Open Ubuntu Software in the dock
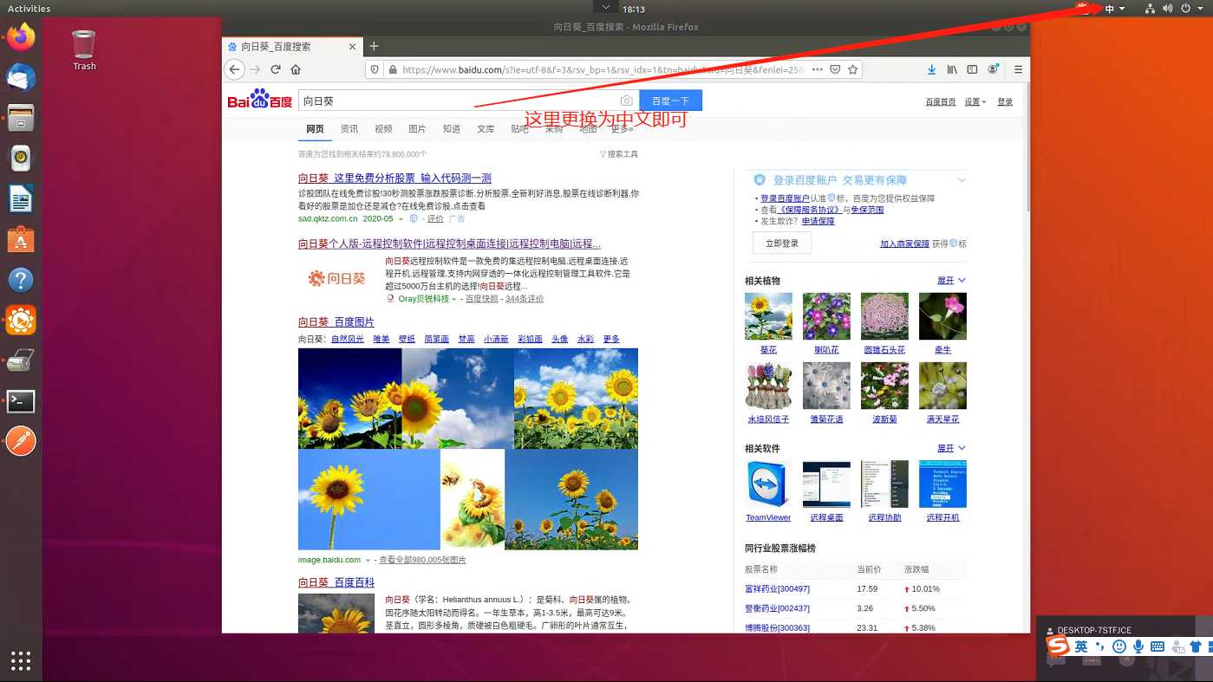Viewport: 1213px width, 682px height. tap(21, 239)
